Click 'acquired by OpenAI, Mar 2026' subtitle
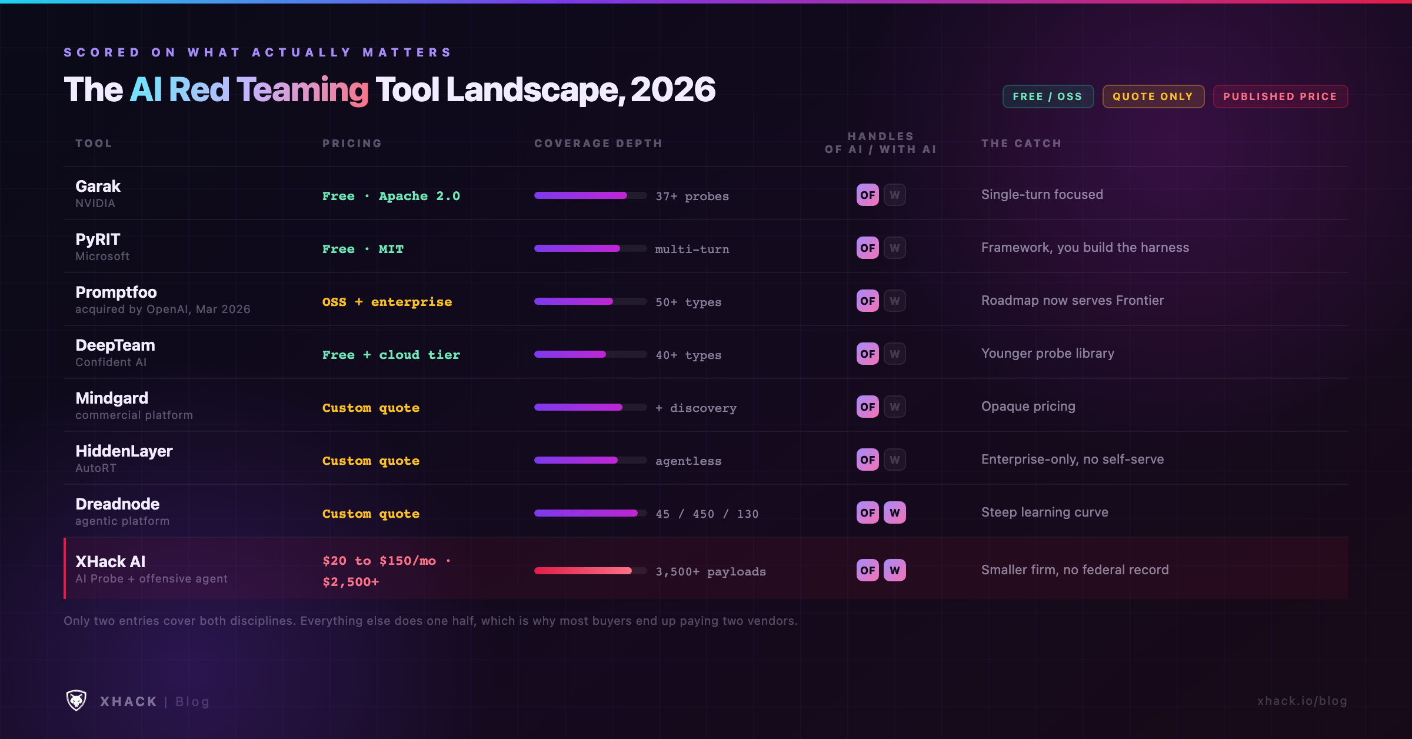 pyautogui.click(x=163, y=309)
